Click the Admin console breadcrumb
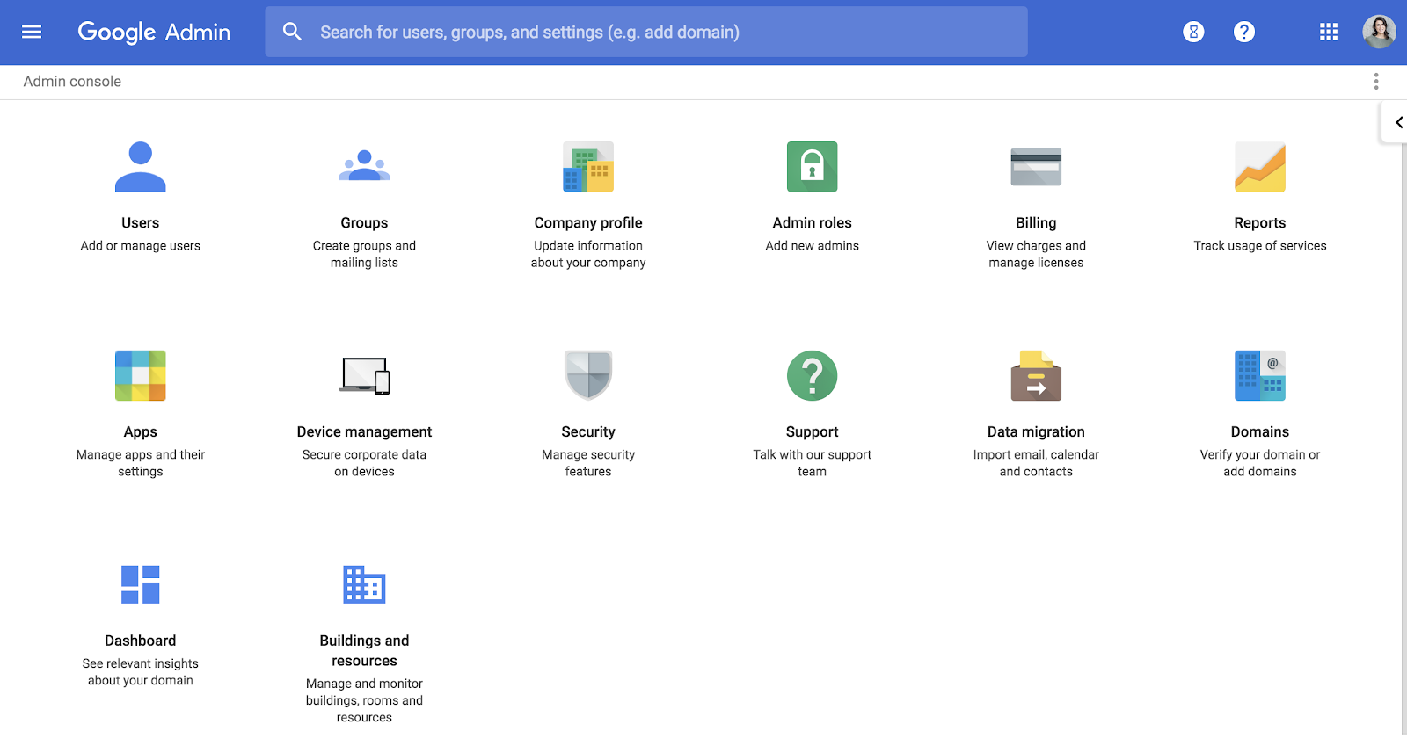The image size is (1407, 746). click(72, 82)
